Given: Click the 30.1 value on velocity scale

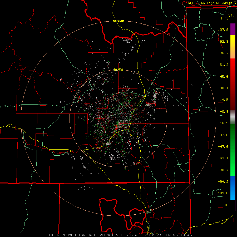Looking at the screenshot, I should [224, 88].
